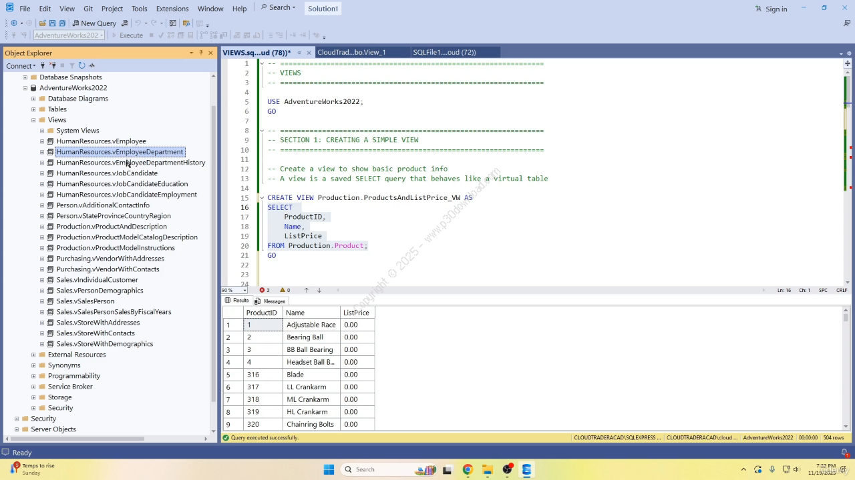Click the error count indicator icon

[263, 290]
